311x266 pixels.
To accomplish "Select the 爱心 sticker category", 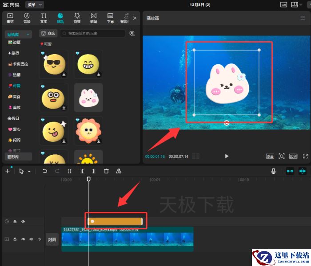I will point(14,129).
